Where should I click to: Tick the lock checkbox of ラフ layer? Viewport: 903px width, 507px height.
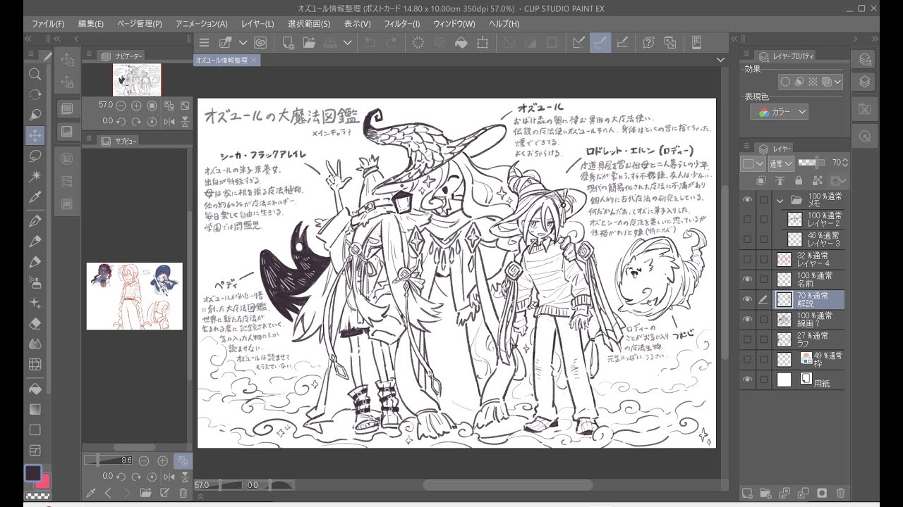point(763,339)
